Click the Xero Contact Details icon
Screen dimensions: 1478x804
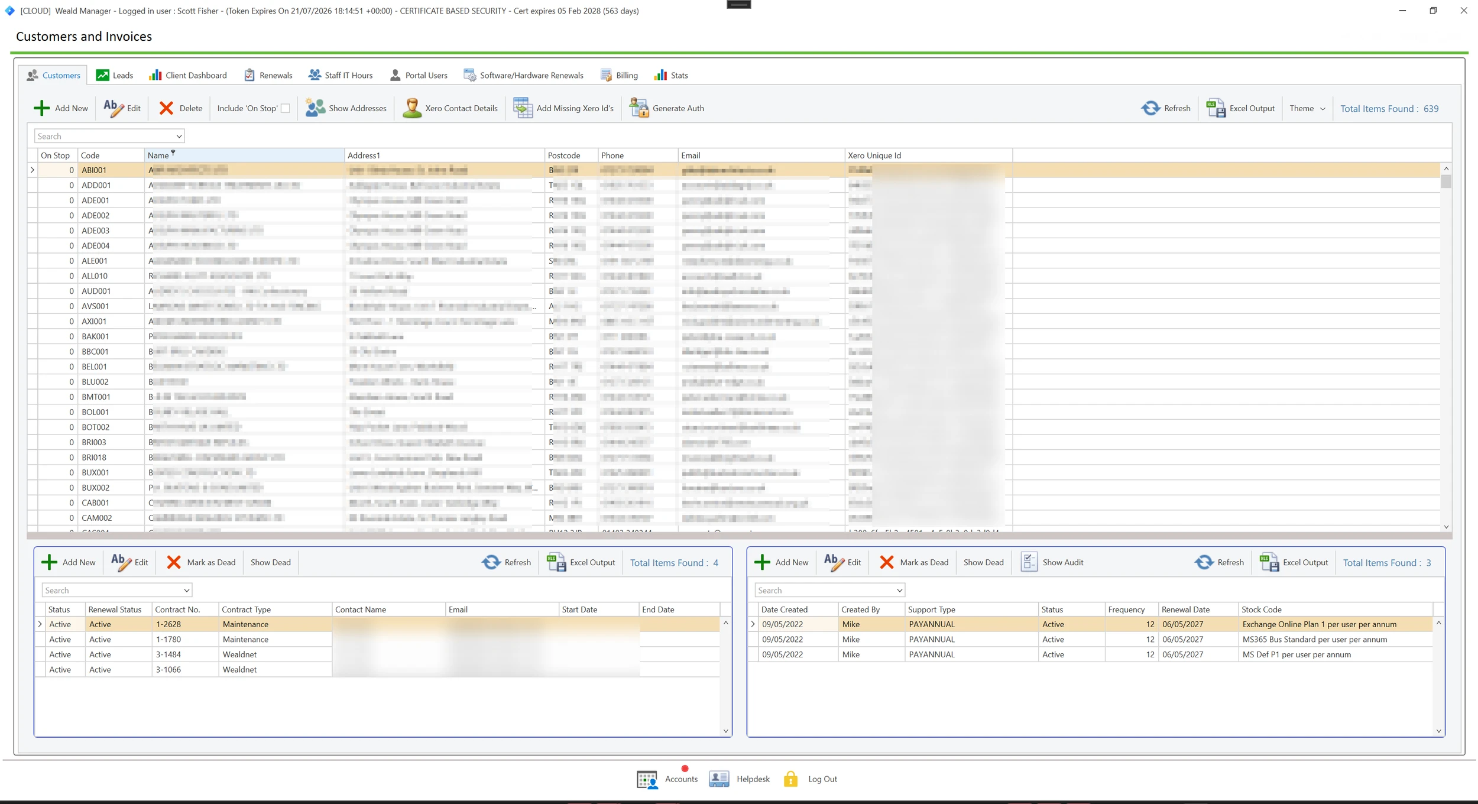pos(411,108)
